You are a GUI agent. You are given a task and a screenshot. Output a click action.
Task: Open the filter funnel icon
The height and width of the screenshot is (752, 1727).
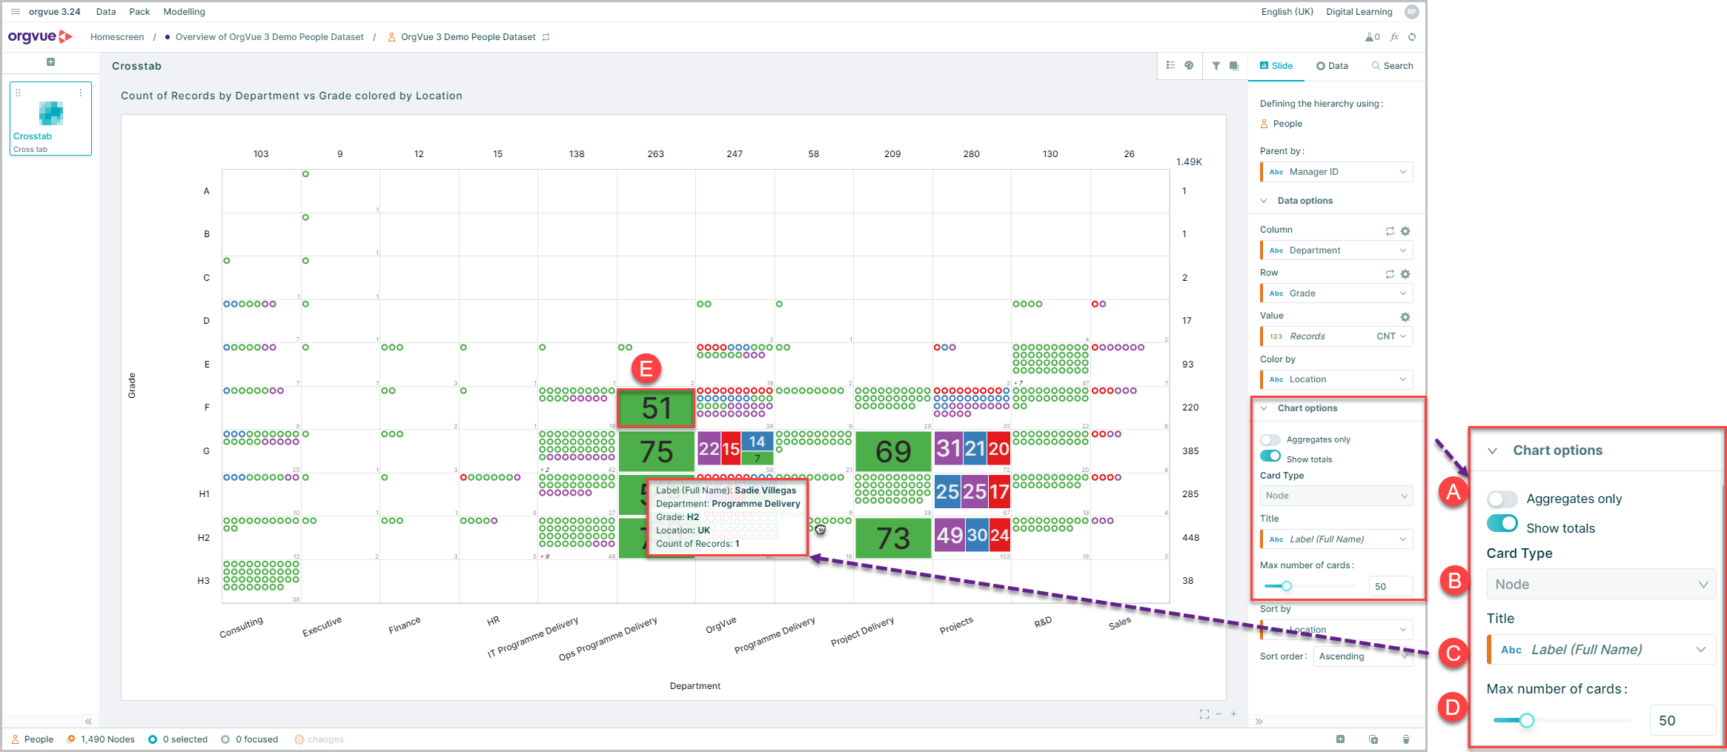(1216, 66)
